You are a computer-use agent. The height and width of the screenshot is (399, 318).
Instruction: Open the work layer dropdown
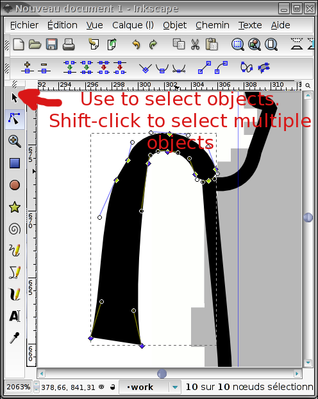pyautogui.click(x=175, y=387)
